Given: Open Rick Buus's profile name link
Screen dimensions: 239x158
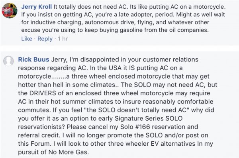Looking at the screenshot, I should 34,60.
